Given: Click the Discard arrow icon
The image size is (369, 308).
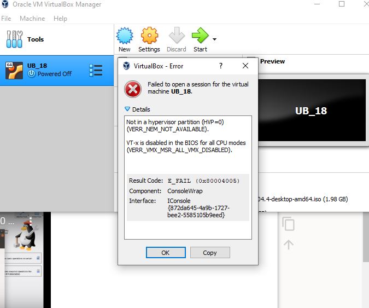Looking at the screenshot, I should tap(177, 37).
